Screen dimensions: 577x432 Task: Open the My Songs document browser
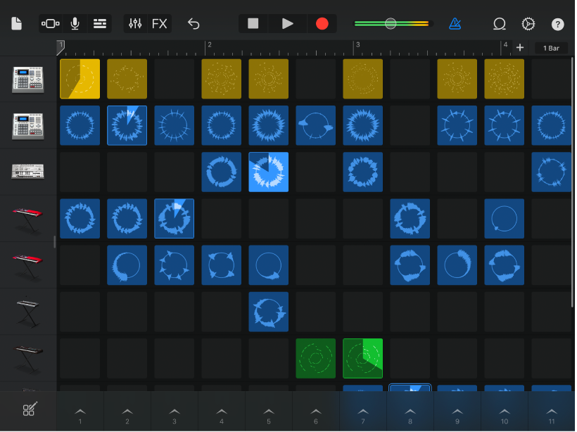pos(15,23)
